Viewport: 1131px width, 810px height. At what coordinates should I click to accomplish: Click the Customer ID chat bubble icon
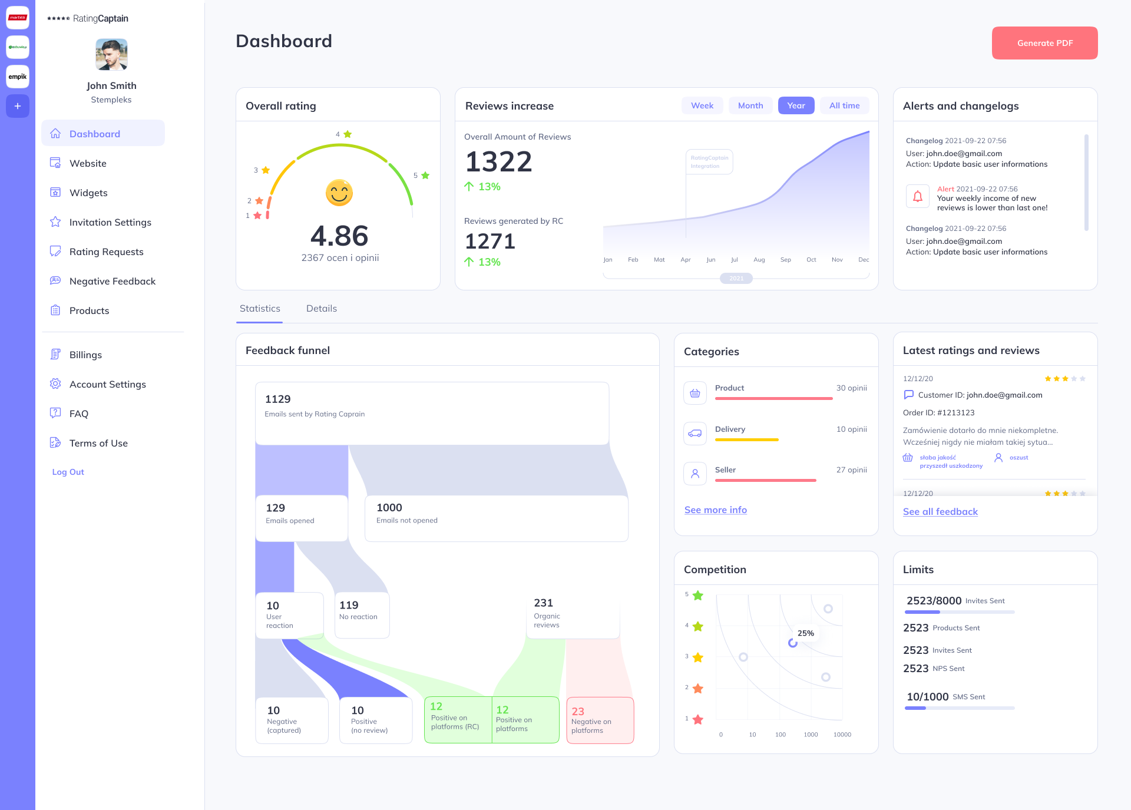908,395
